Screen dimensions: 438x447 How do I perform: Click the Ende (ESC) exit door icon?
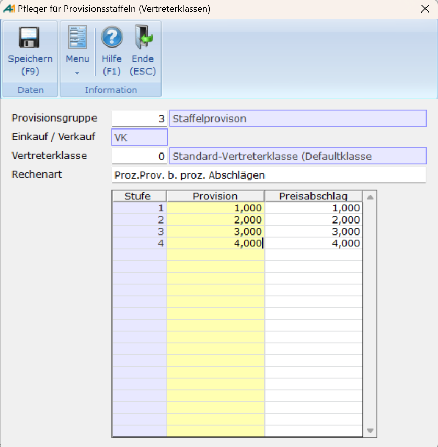pyautogui.click(x=144, y=37)
